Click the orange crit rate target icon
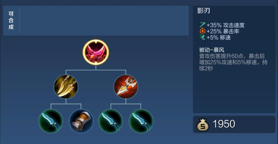Image resolution: width=278 pixels, height=144 pixels. (202, 31)
